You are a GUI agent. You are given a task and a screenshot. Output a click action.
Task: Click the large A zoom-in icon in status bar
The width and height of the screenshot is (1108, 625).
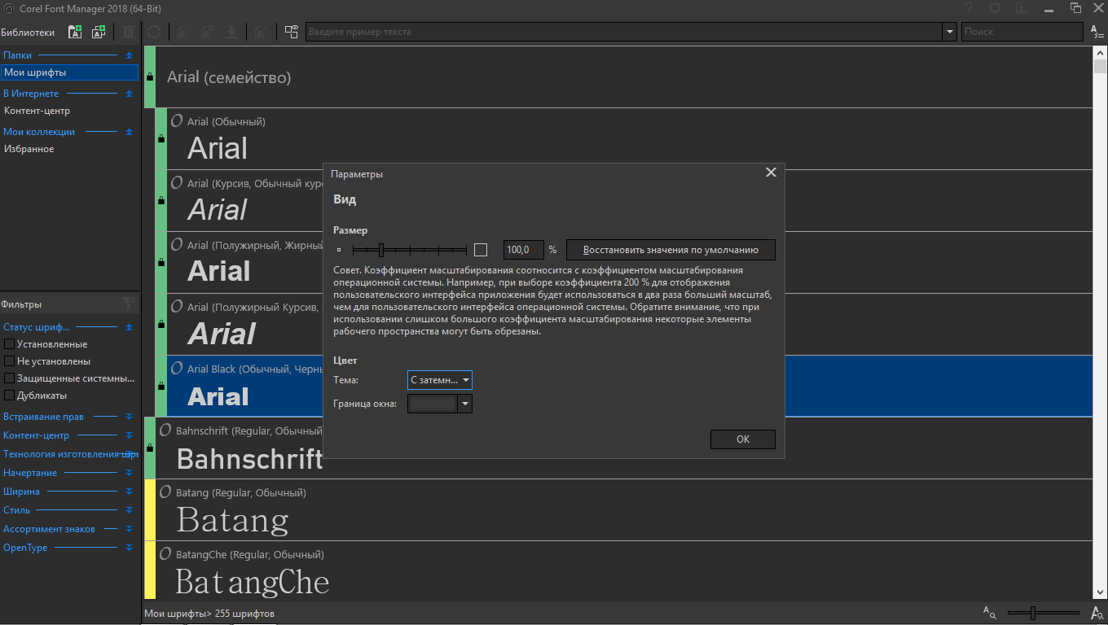click(1097, 613)
